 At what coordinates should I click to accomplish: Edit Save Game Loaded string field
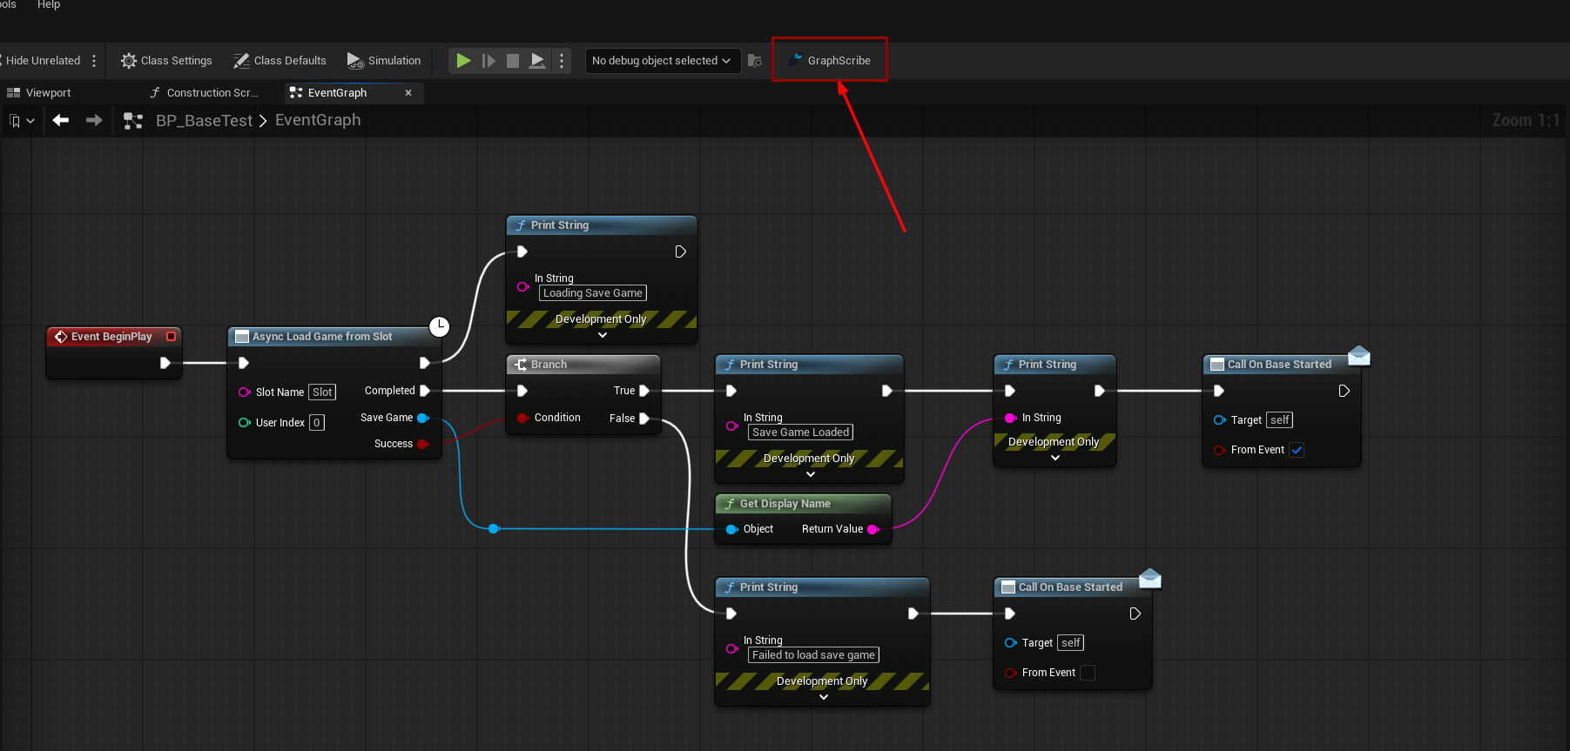click(800, 432)
